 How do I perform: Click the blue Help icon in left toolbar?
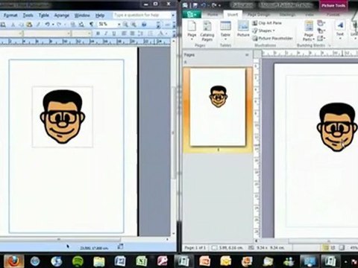(x=144, y=25)
